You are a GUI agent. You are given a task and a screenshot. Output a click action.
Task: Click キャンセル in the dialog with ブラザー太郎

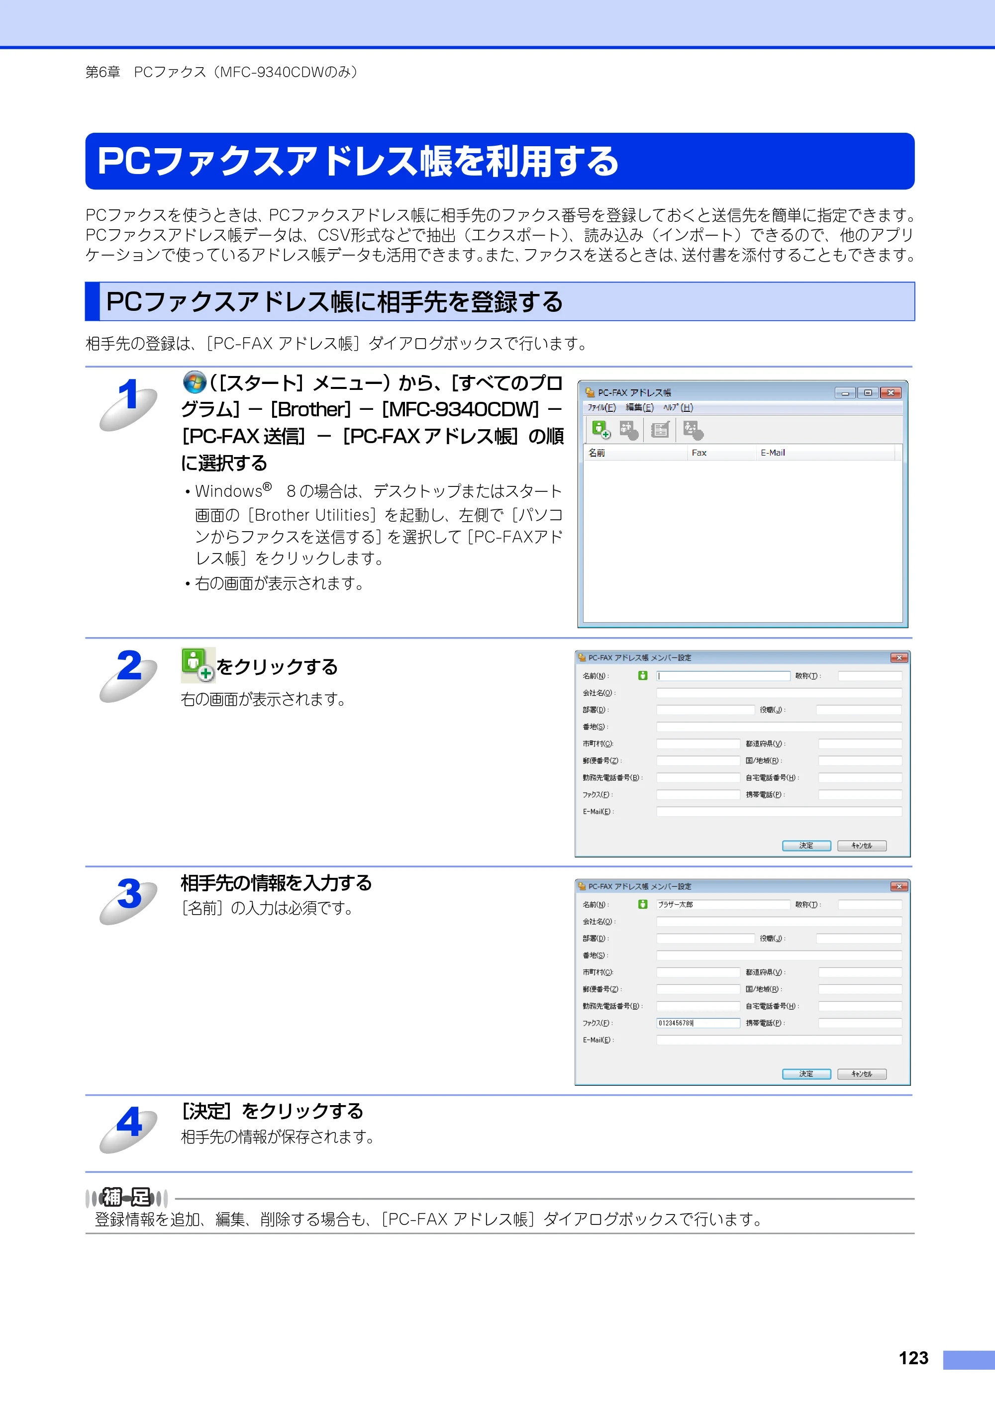[x=861, y=1074]
